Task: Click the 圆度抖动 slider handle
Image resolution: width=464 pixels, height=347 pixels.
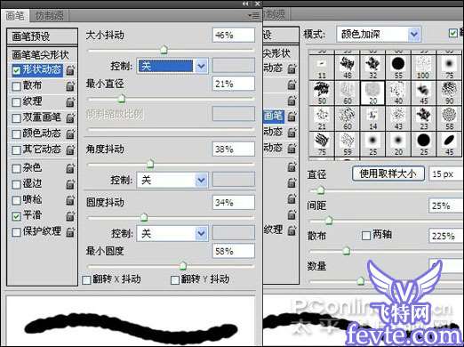Action: pyautogui.click(x=144, y=217)
